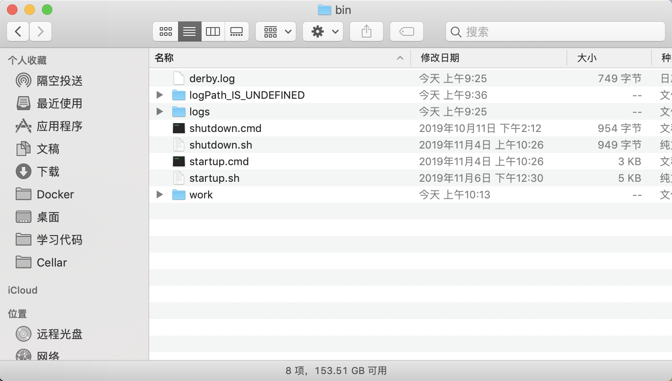The width and height of the screenshot is (672, 381).
Task: Sort by the 修改日期 column header
Action: coord(489,58)
